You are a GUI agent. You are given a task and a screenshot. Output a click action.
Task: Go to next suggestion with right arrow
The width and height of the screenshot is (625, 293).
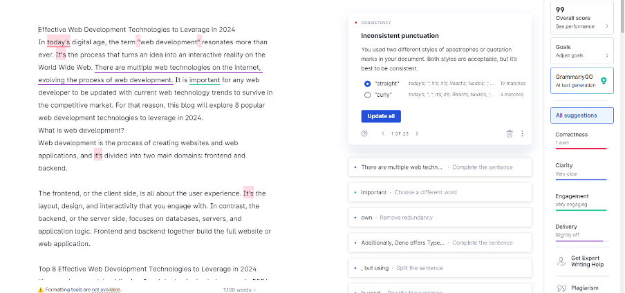click(x=417, y=133)
